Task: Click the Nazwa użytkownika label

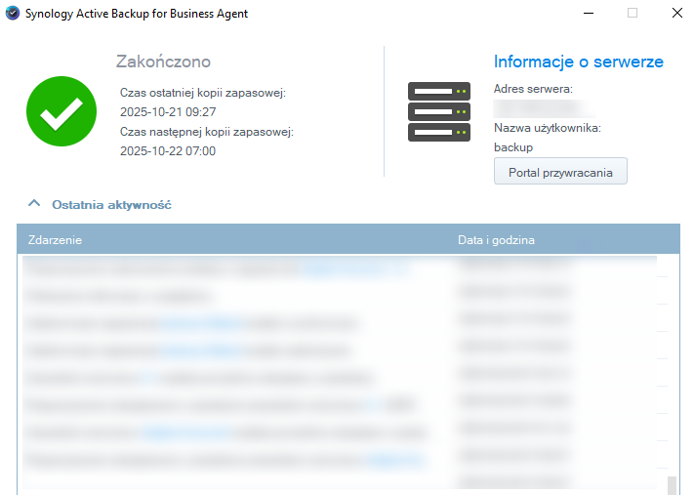Action: click(547, 128)
